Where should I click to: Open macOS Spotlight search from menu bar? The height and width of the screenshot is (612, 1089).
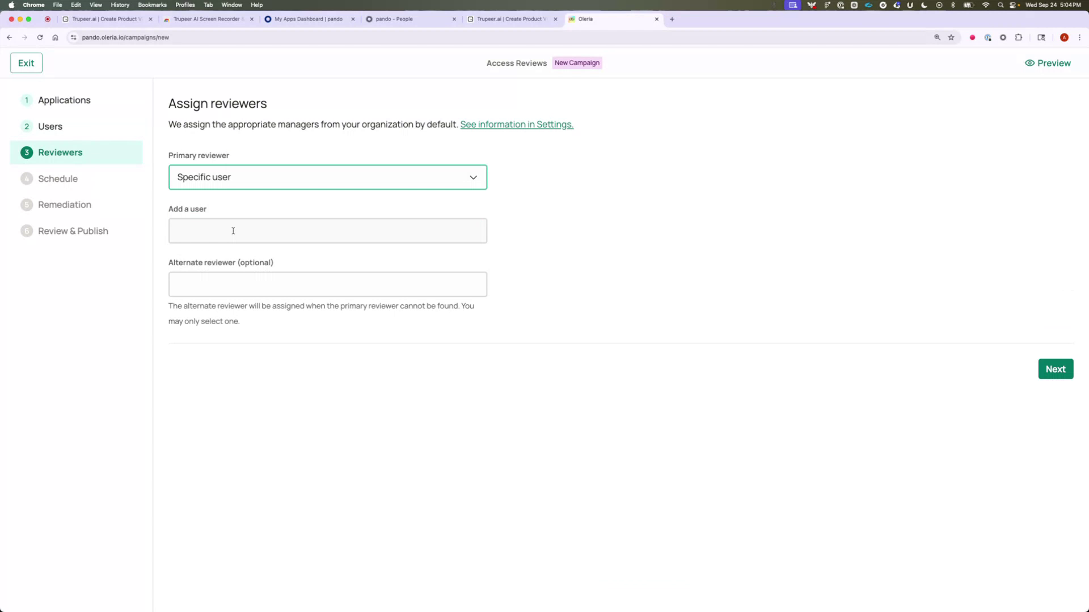click(x=999, y=5)
